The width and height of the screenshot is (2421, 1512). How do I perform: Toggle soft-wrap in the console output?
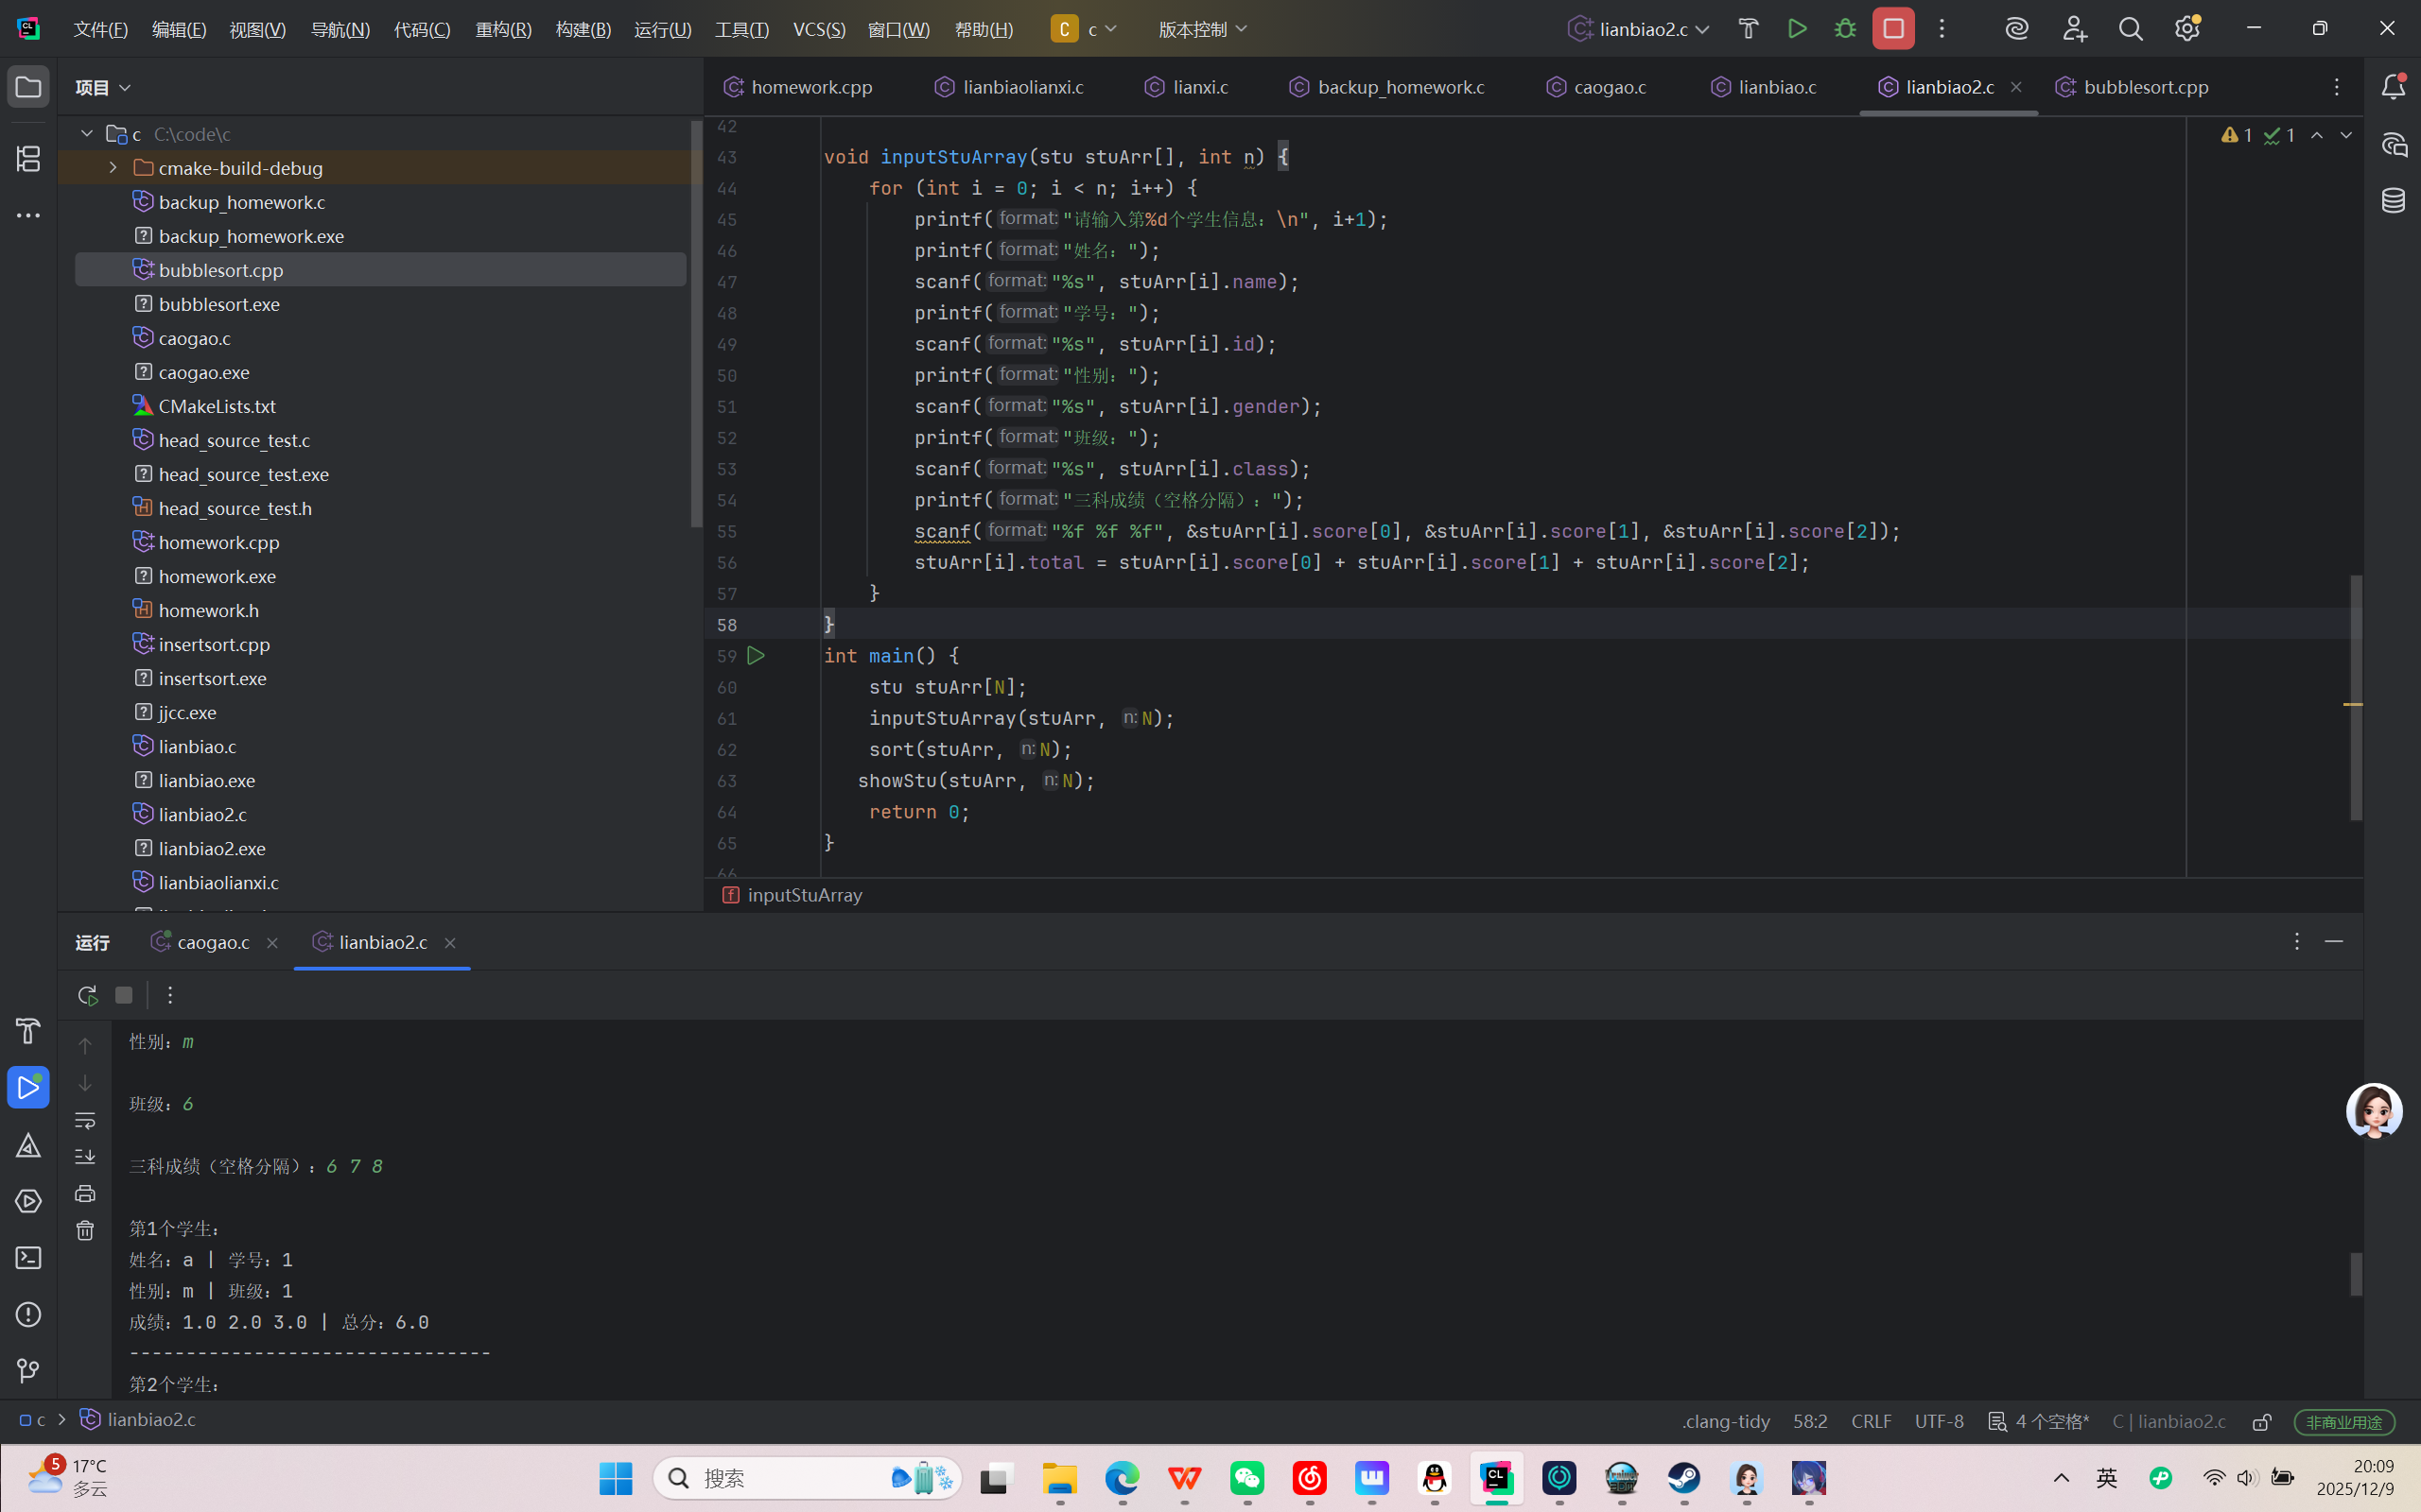coord(85,1120)
